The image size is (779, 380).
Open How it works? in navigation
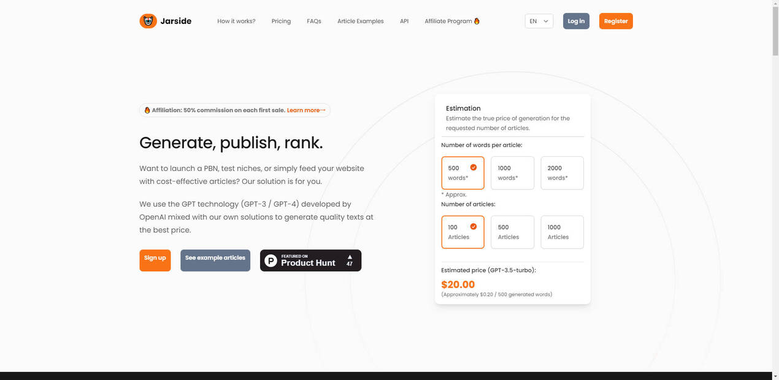tap(236, 21)
